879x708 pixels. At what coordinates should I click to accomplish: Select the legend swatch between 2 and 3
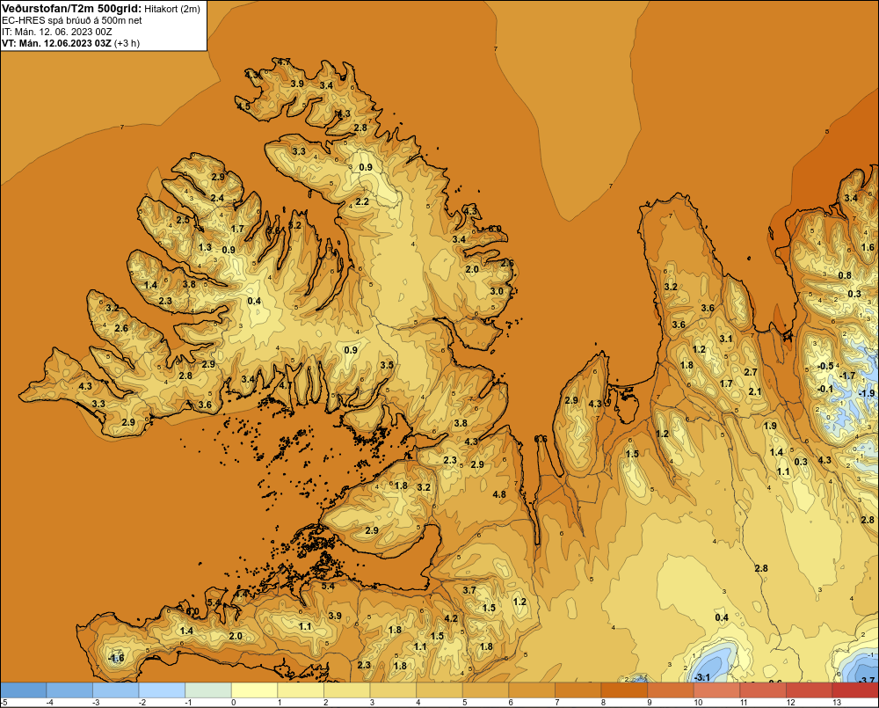coord(347,690)
